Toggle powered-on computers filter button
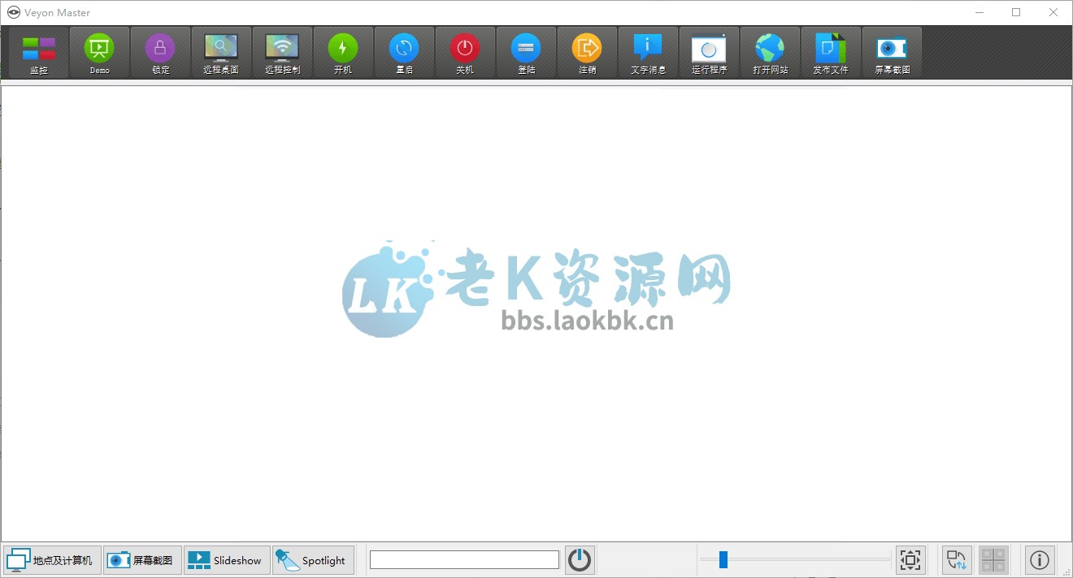The width and height of the screenshot is (1073, 578). pos(580,560)
